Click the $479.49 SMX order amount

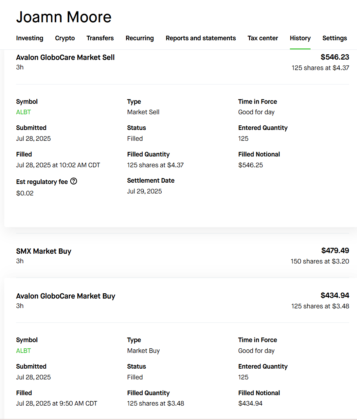(335, 250)
